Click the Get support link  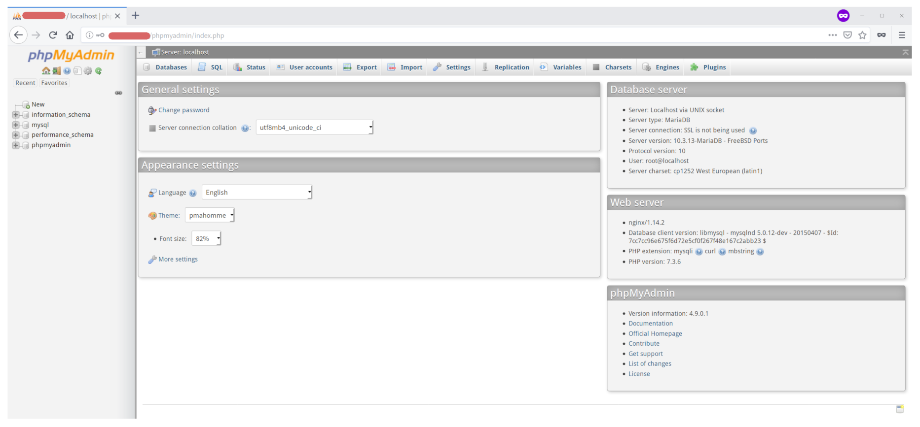[x=646, y=354]
